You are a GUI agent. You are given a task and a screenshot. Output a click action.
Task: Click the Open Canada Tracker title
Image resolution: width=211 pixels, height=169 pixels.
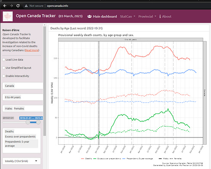[36, 16]
